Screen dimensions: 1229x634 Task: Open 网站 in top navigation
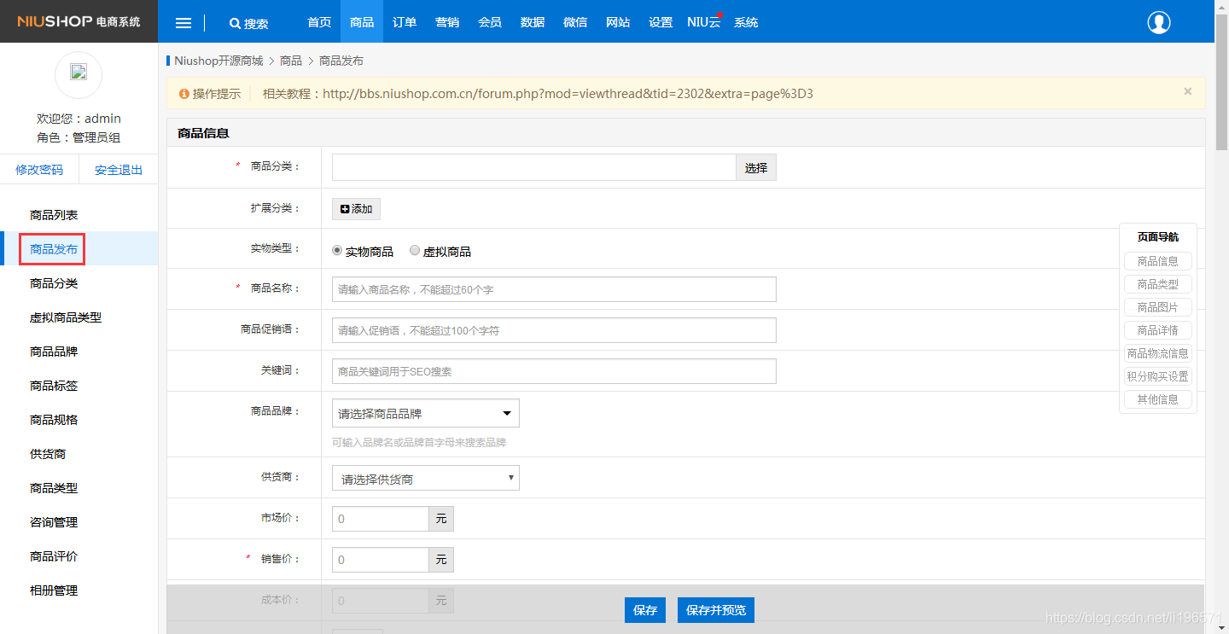click(618, 22)
